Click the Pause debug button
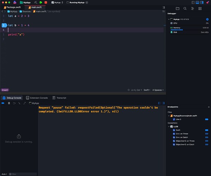This screenshot has height=176, width=211. (9, 103)
